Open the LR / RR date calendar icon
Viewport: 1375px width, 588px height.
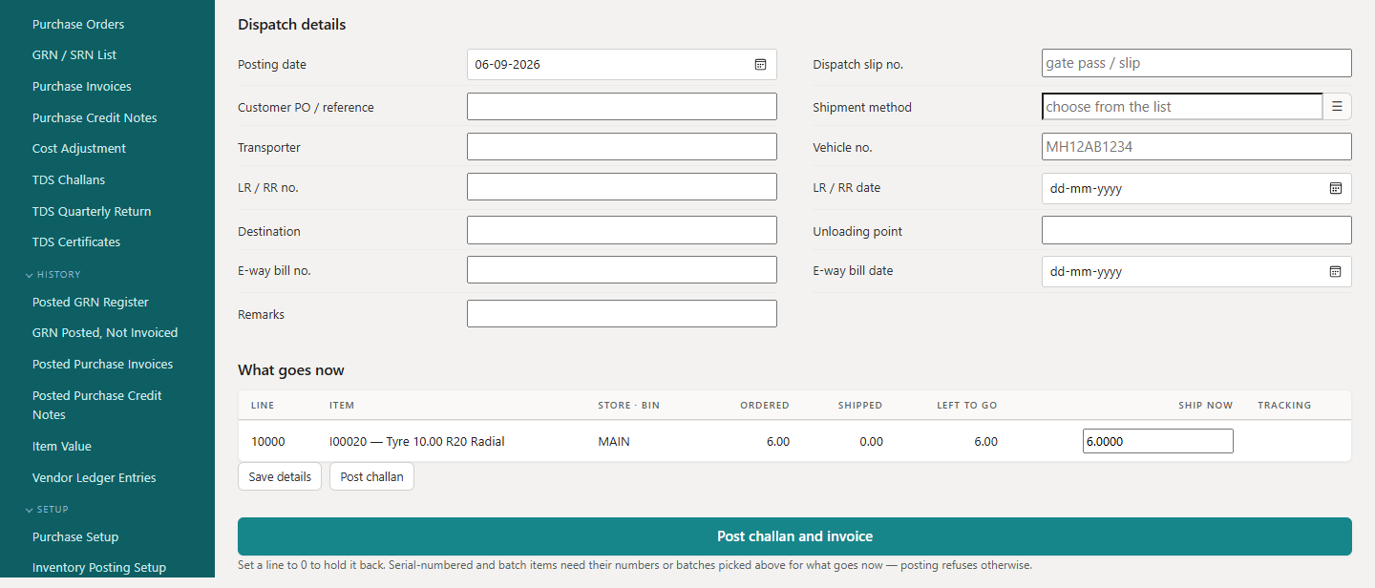1335,188
